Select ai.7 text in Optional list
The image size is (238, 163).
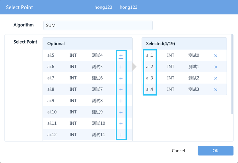point(51,78)
